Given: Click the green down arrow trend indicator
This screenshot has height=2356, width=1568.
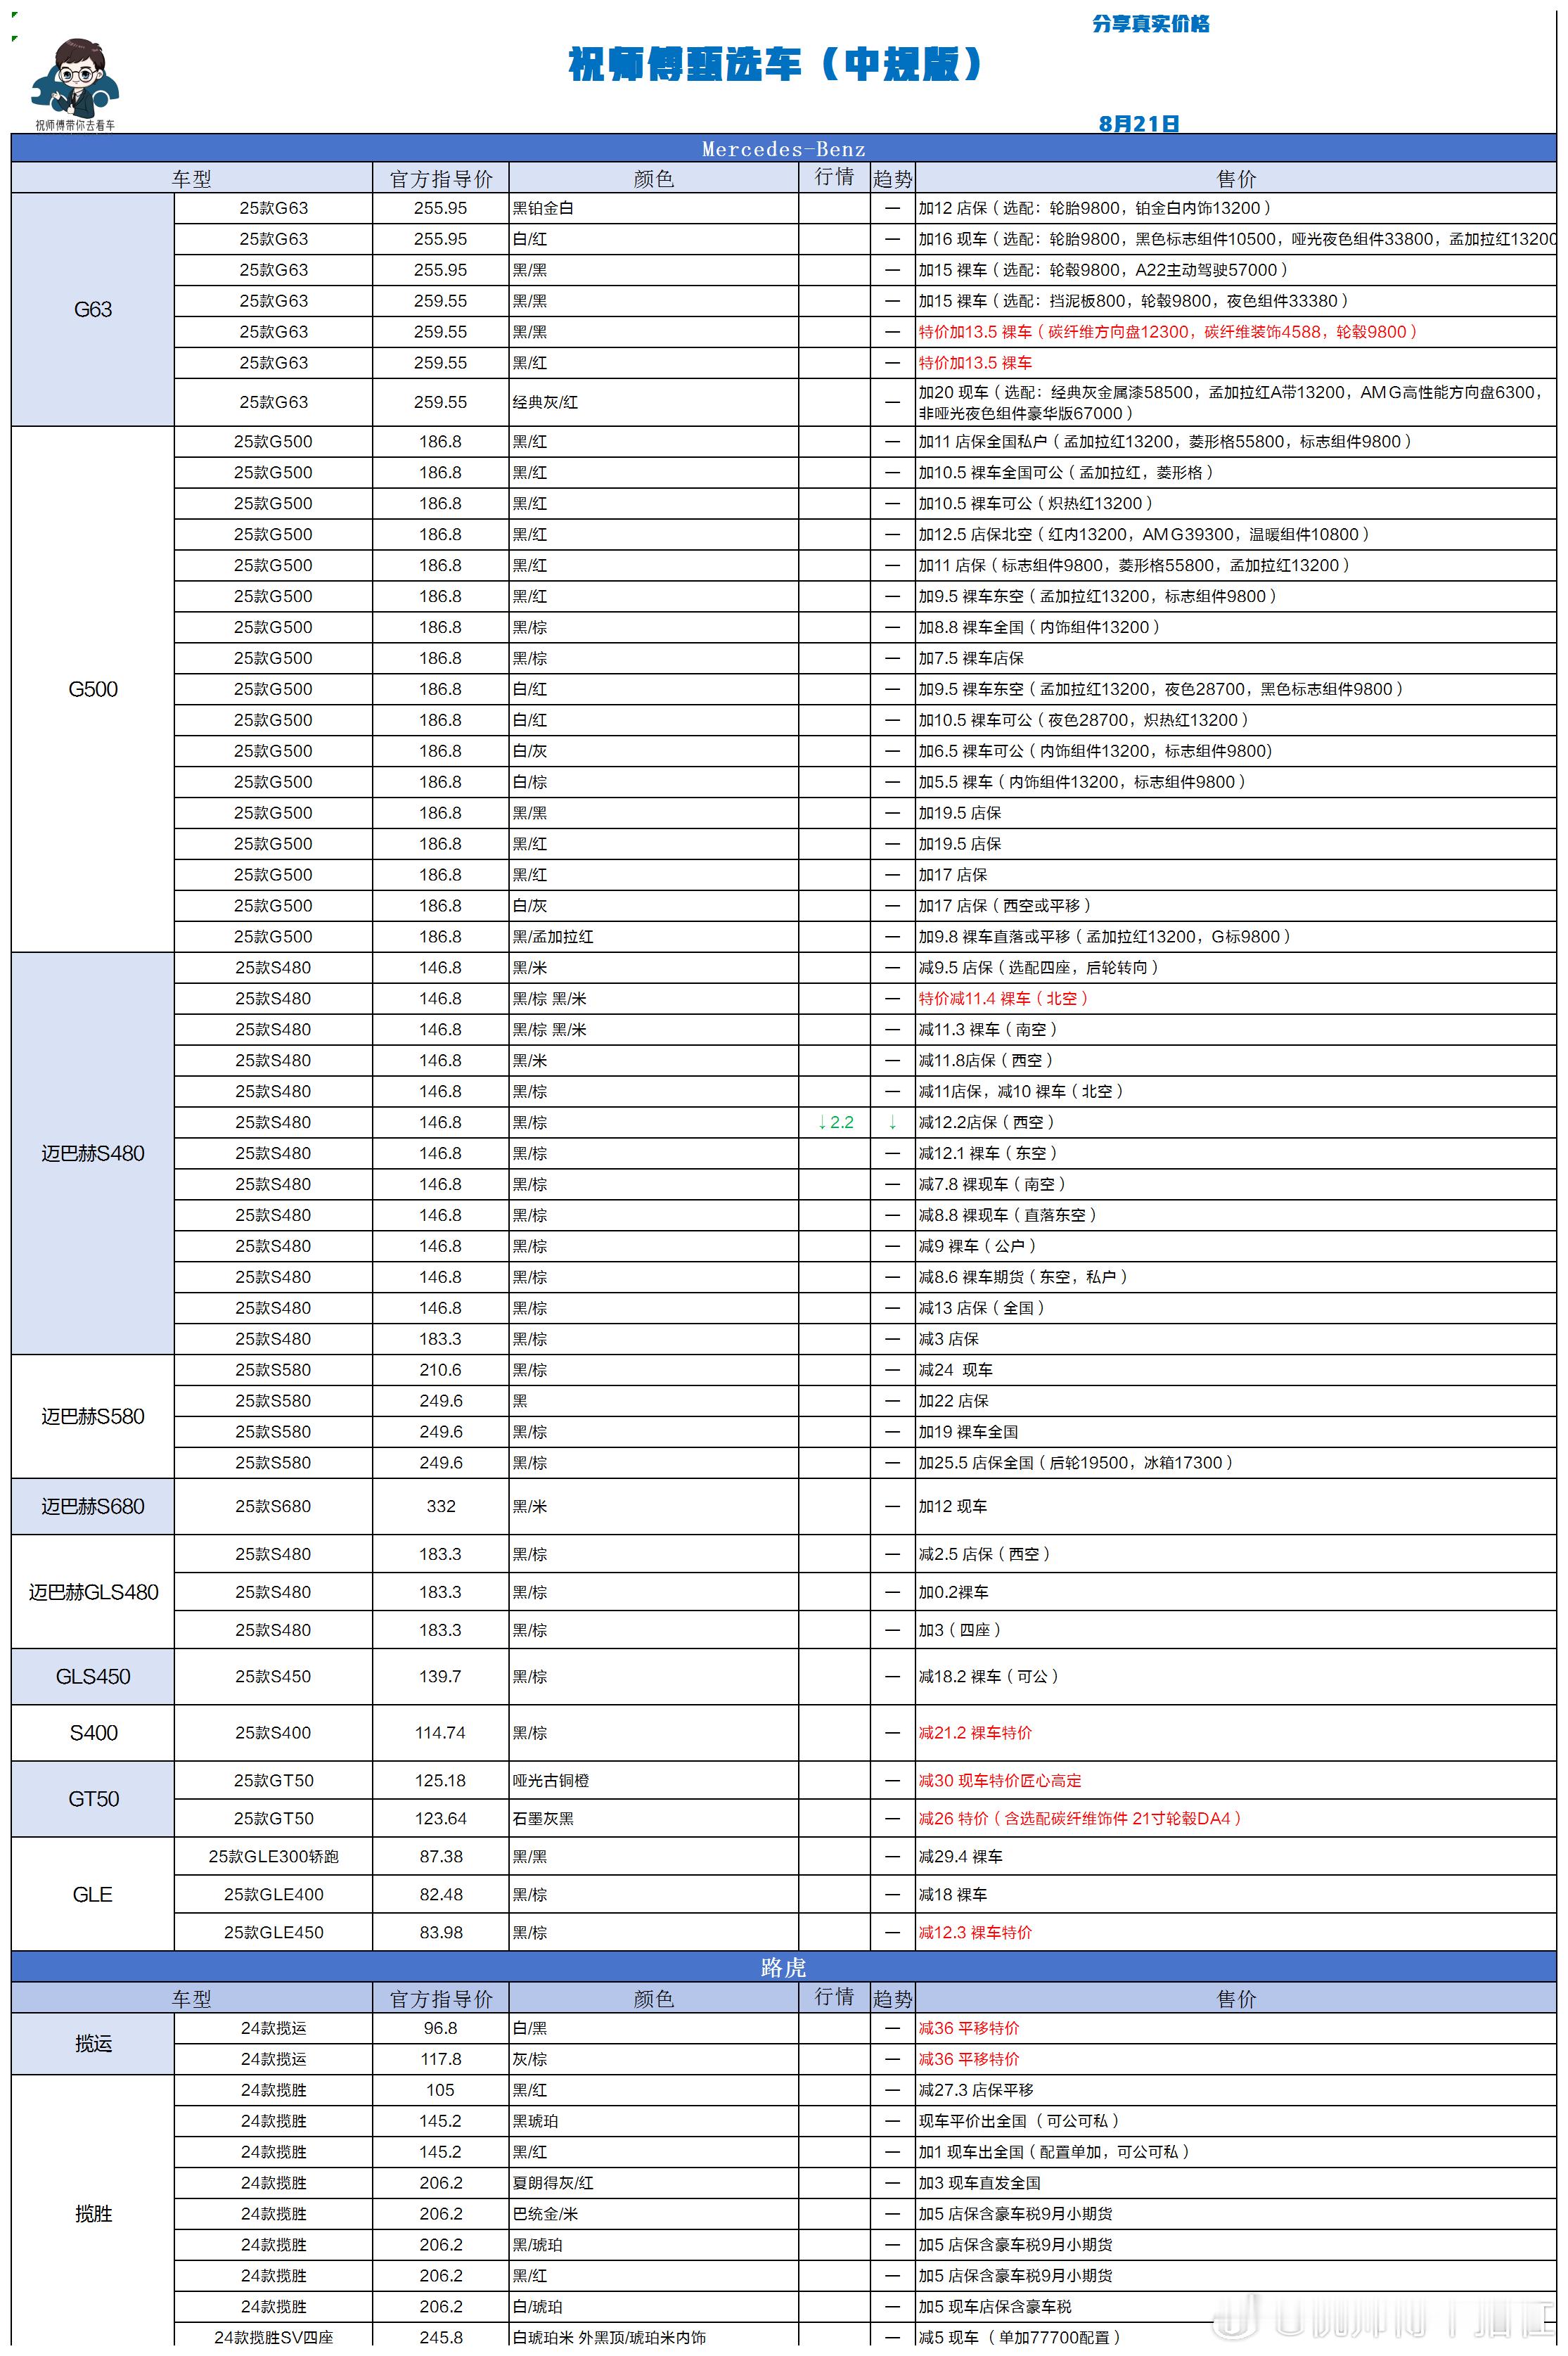Looking at the screenshot, I should (x=892, y=1122).
